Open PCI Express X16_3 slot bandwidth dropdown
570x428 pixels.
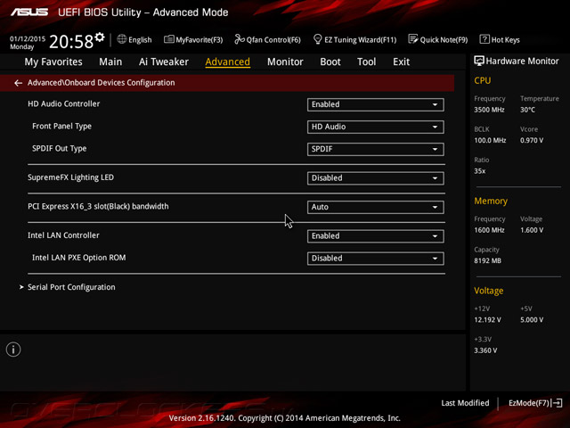(x=375, y=207)
